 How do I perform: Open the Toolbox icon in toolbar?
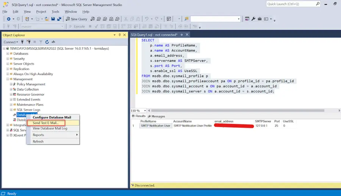(260, 19)
